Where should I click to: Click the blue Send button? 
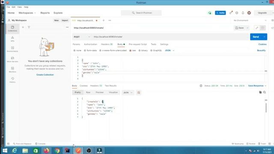click(256, 37)
